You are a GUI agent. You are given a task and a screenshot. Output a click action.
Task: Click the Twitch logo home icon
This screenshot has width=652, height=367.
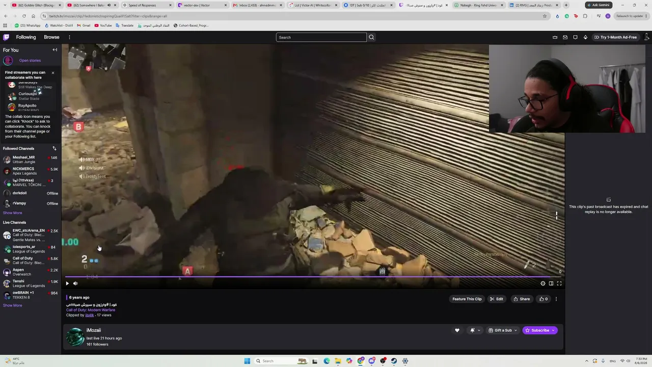(x=6, y=37)
